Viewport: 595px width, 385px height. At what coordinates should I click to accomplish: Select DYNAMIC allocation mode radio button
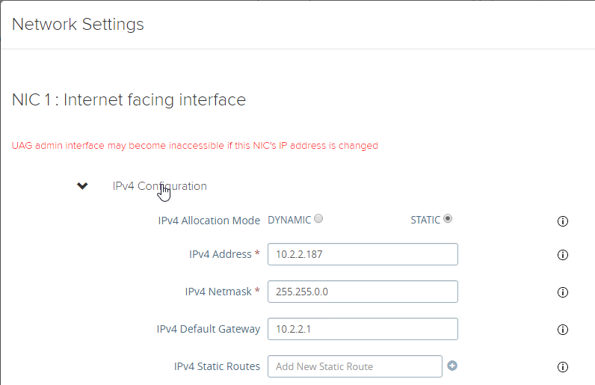[x=318, y=219]
